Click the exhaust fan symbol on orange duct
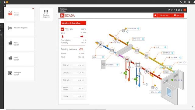The height and width of the screenshot is (110, 195). [x=116, y=38]
